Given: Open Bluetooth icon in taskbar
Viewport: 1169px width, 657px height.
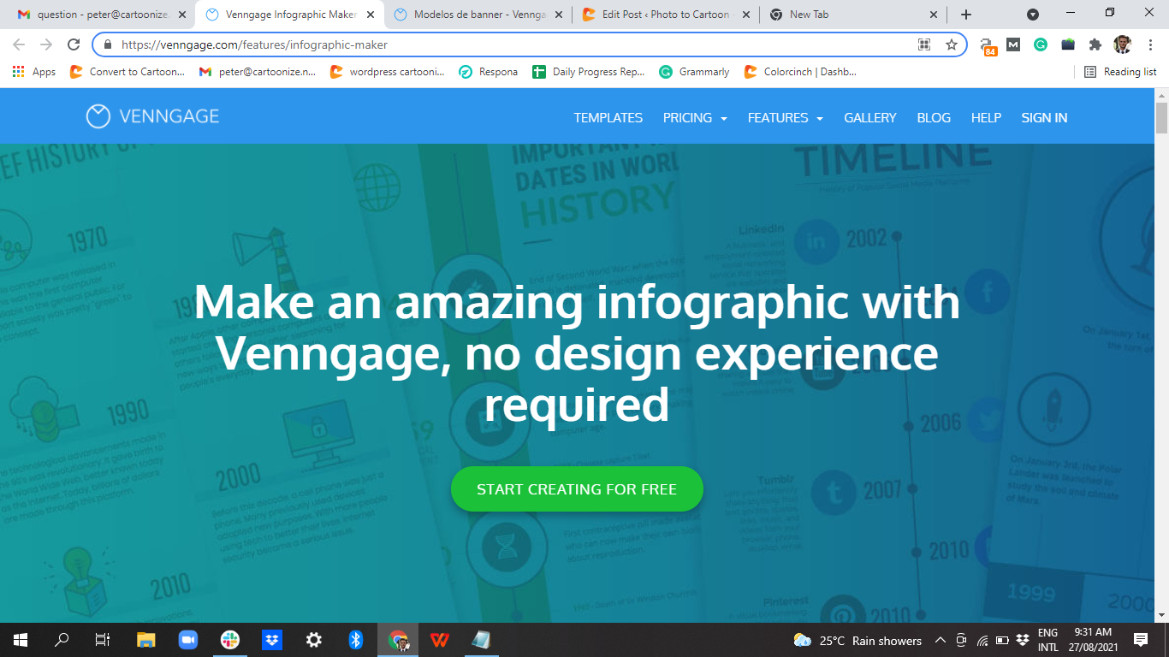Looking at the screenshot, I should [x=356, y=640].
